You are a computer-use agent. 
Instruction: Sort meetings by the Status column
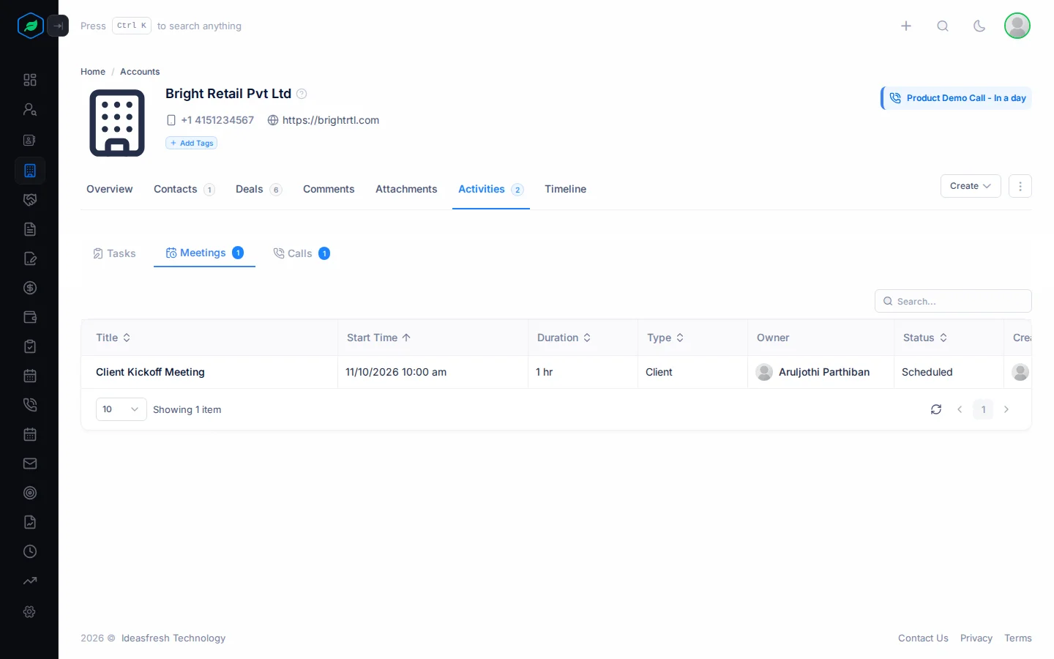[926, 338]
